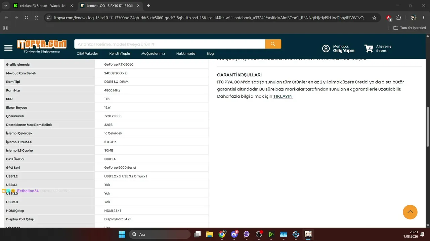Screen dimensions: 430x241
Task: Open the OEM Paketler menu
Action: pos(87,54)
